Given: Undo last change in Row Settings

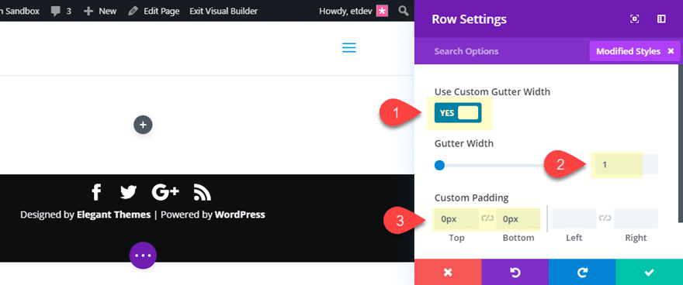Looking at the screenshot, I should pos(515,273).
